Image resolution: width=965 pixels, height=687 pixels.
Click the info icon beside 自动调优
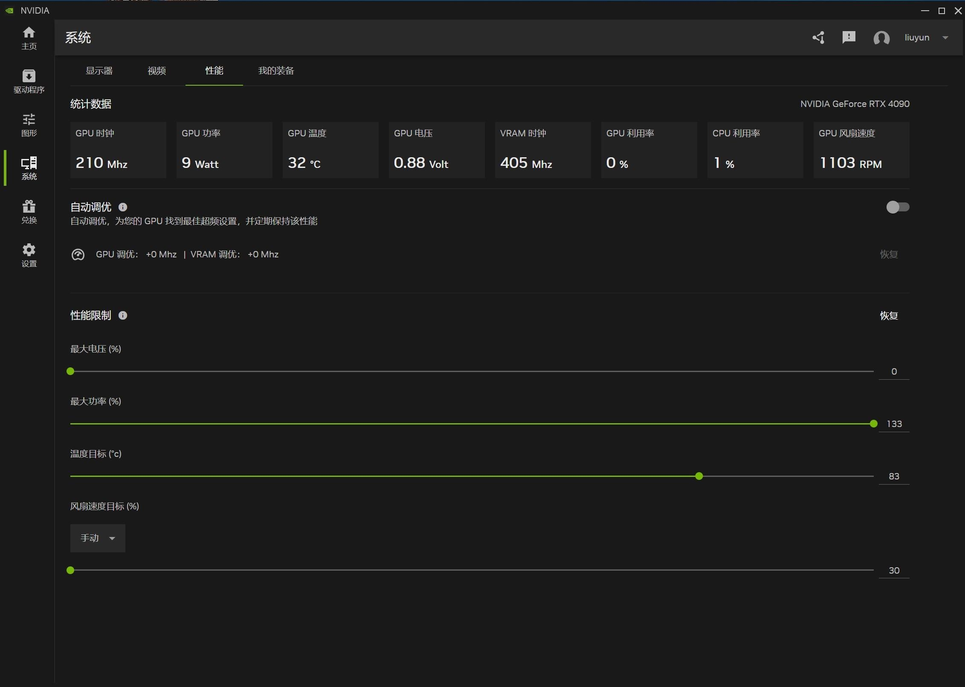click(x=123, y=207)
